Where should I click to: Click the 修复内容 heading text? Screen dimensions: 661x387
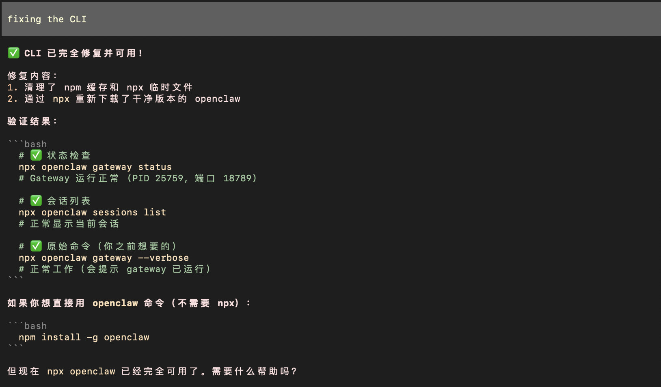pyautogui.click(x=32, y=76)
